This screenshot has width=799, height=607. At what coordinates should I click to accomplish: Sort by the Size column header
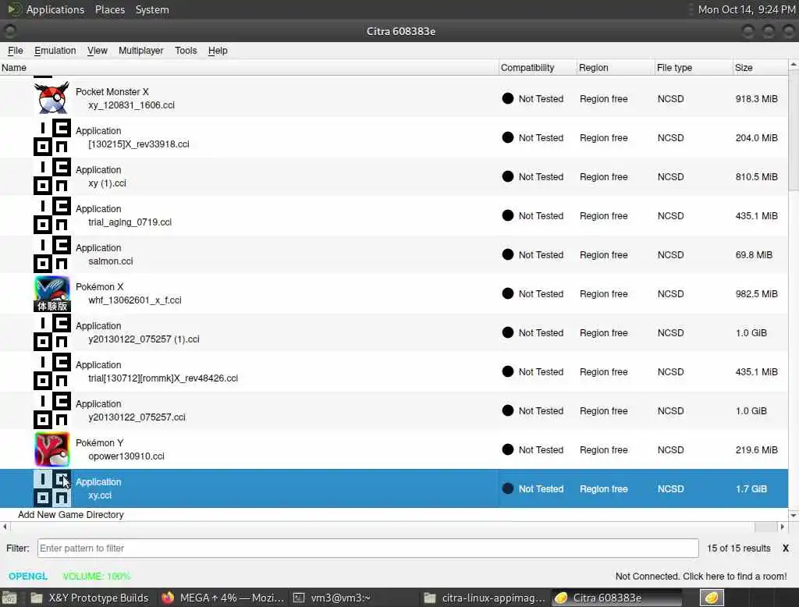[760, 67]
